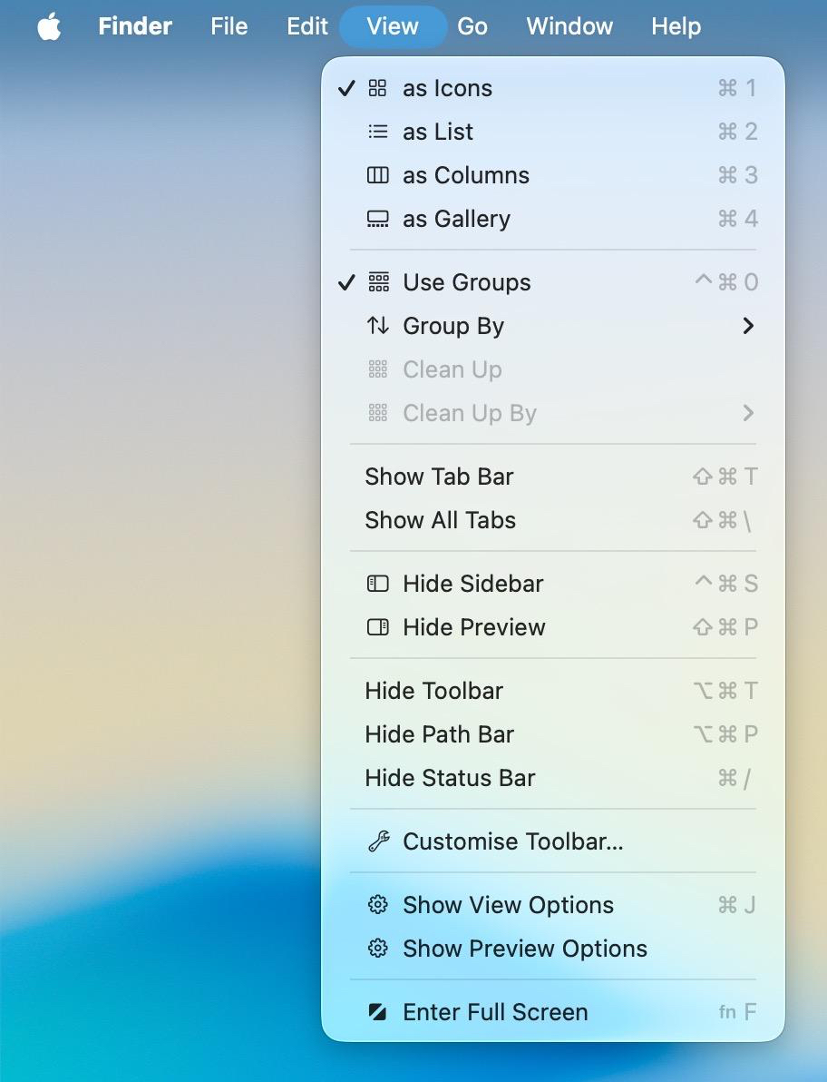Select the columns view icon
Screen dimensions: 827x1082
(x=377, y=175)
